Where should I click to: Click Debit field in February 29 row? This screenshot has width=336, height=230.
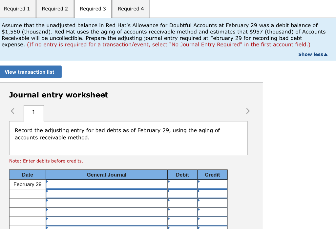pos(182,184)
